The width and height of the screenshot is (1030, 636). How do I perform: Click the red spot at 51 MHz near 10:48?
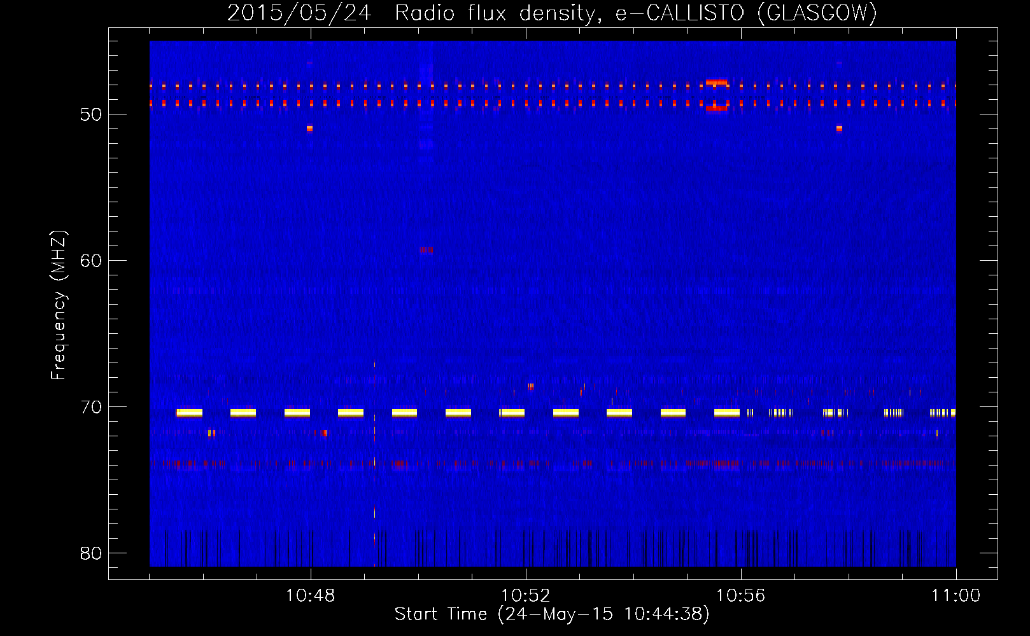(309, 128)
